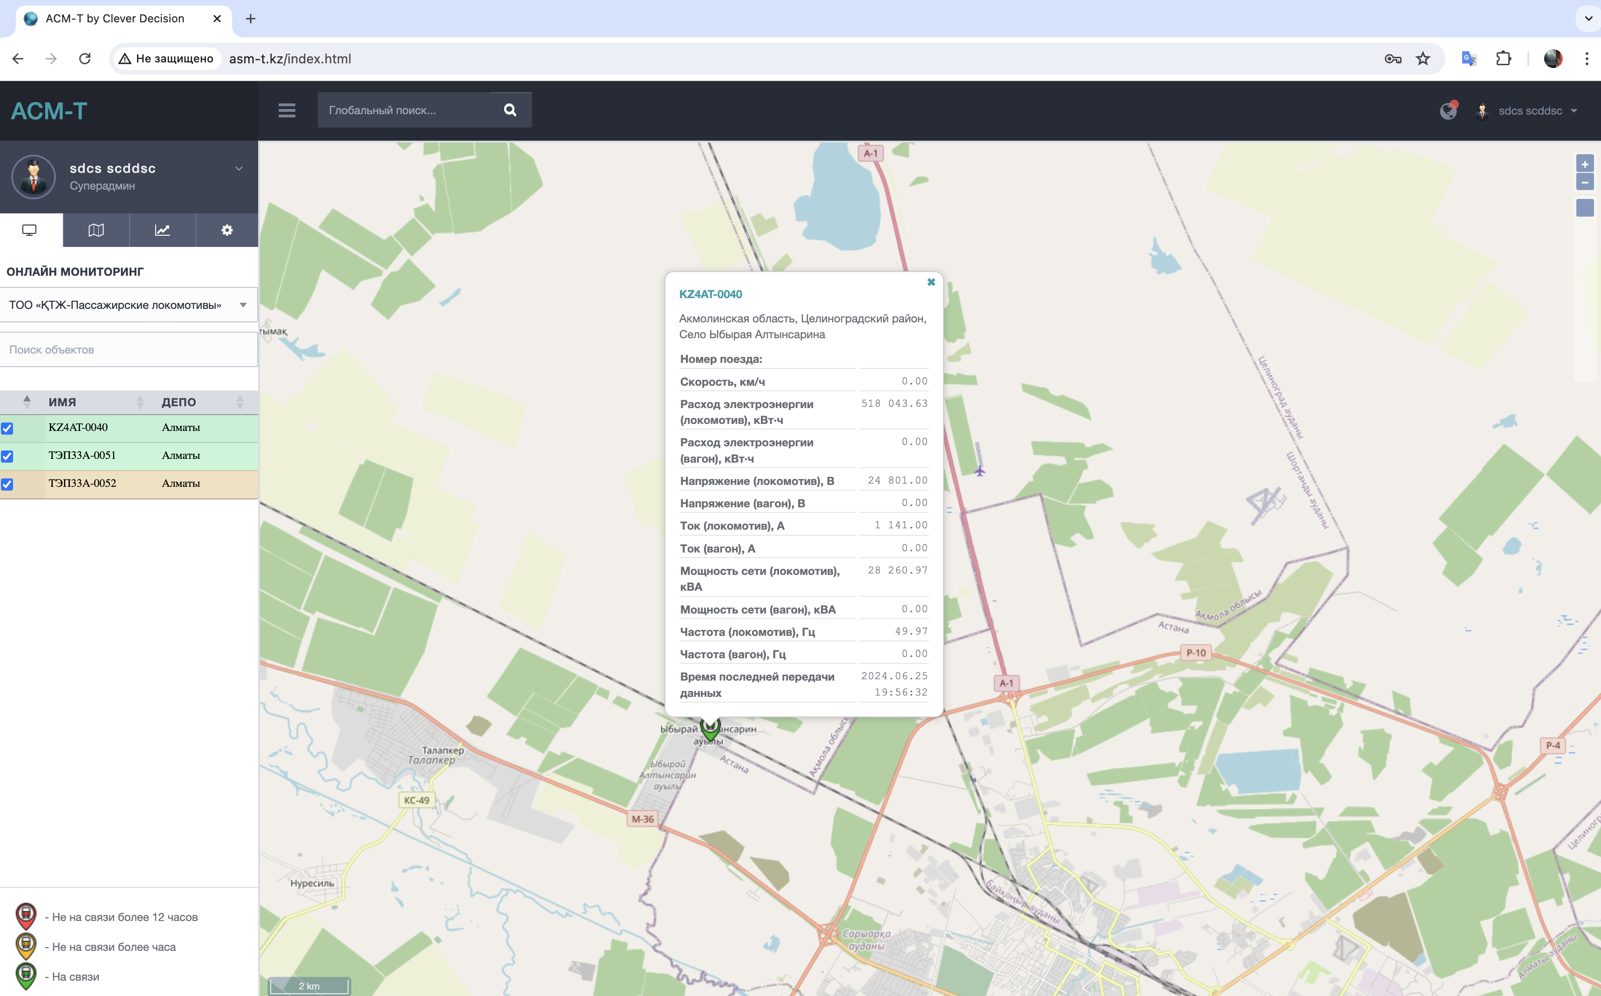Click the KZ4AT-0040 title link in popup

click(x=710, y=294)
